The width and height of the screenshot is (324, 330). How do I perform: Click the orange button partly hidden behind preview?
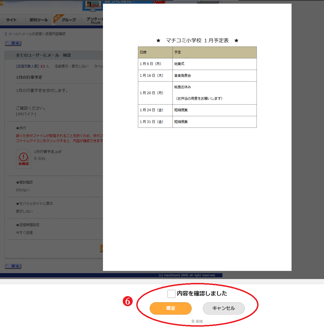[x=102, y=248]
